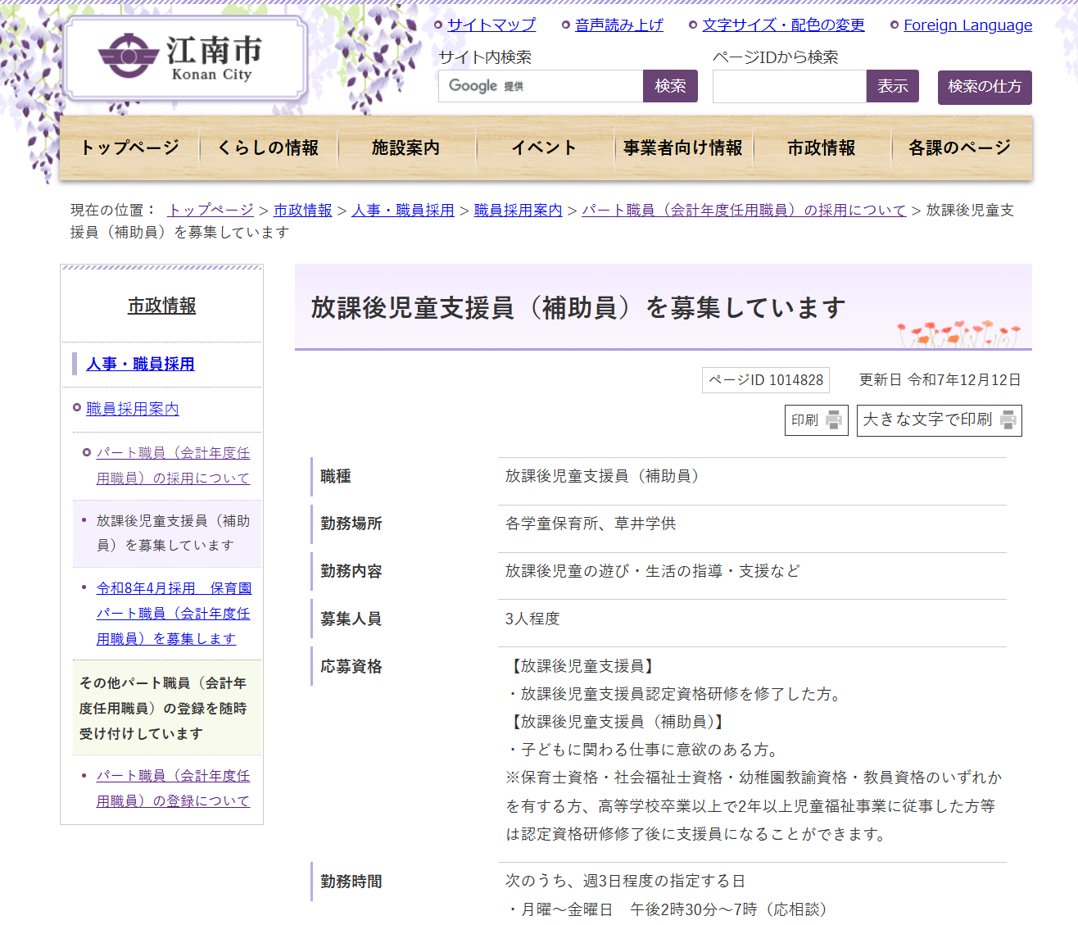The height and width of the screenshot is (925, 1078).
Task: Open 音声読み上げ voice reading link
Action: tap(618, 25)
